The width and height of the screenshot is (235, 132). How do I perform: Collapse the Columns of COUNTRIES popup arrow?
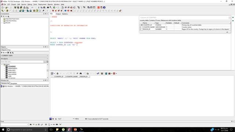(227, 32)
